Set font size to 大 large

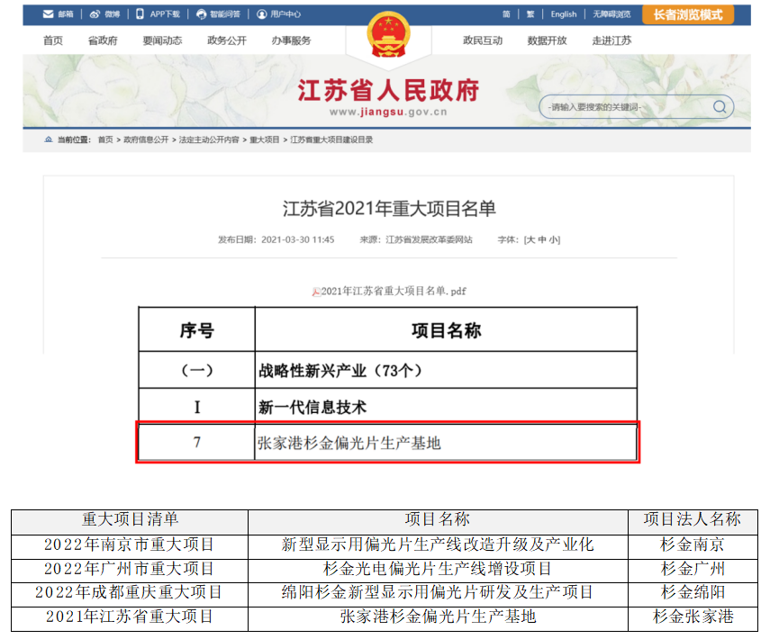coord(529,239)
